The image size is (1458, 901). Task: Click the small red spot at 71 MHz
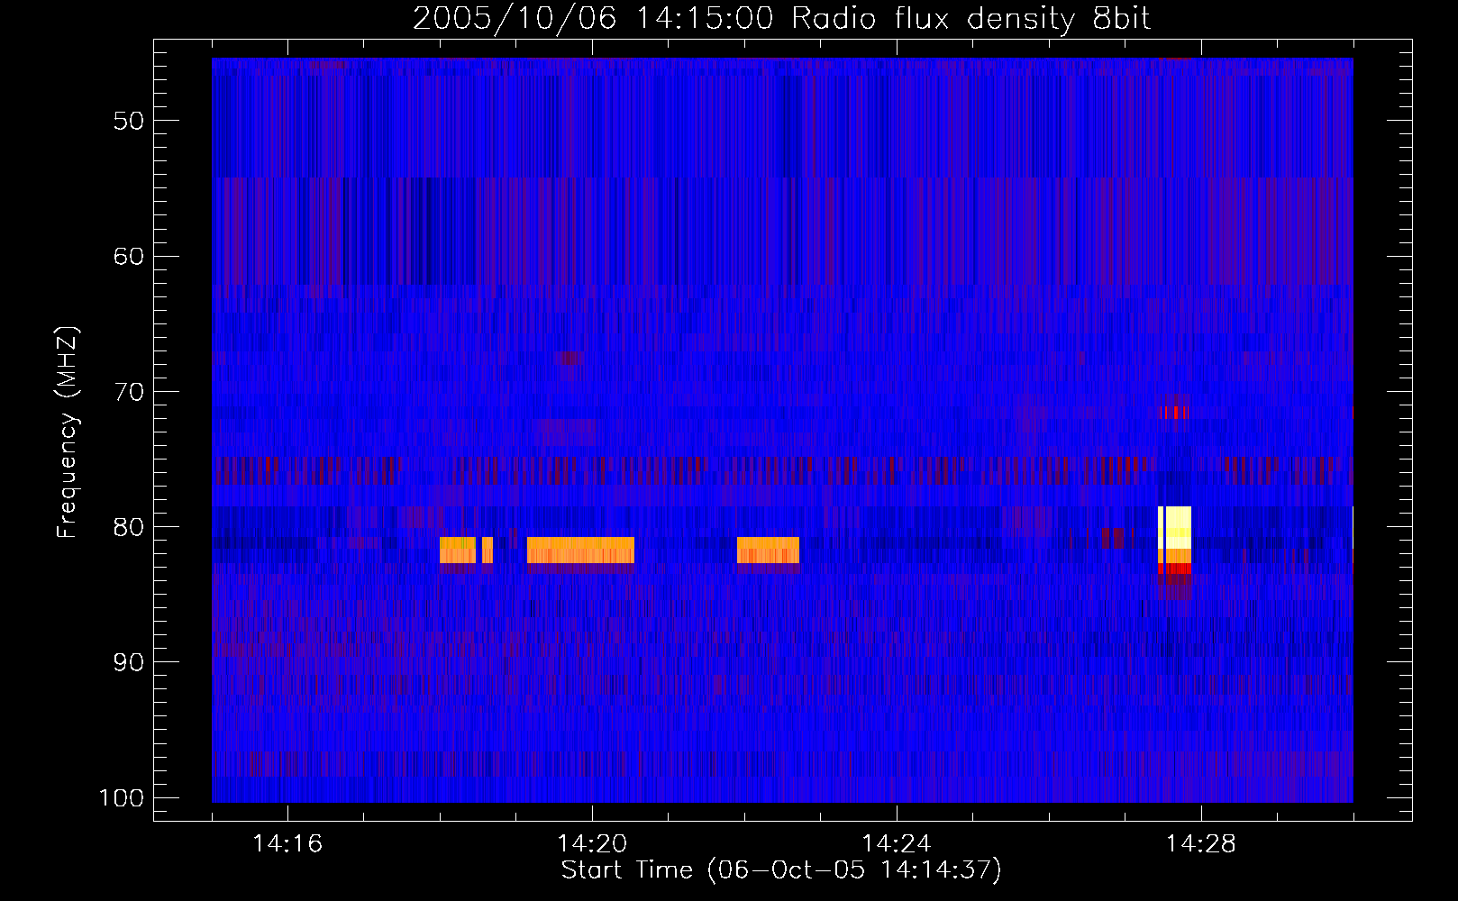tap(1174, 413)
